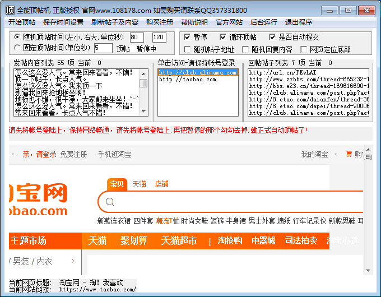Select the bbs.e23.cn thread URL
The image size is (381, 297).
point(309,86)
